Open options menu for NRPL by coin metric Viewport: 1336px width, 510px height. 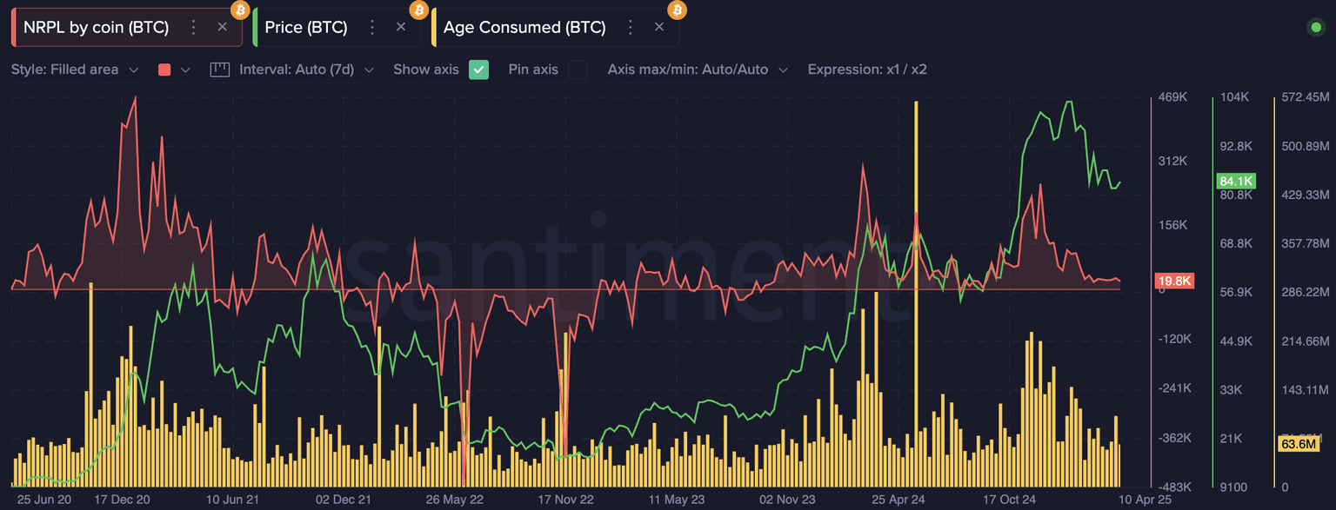194,27
